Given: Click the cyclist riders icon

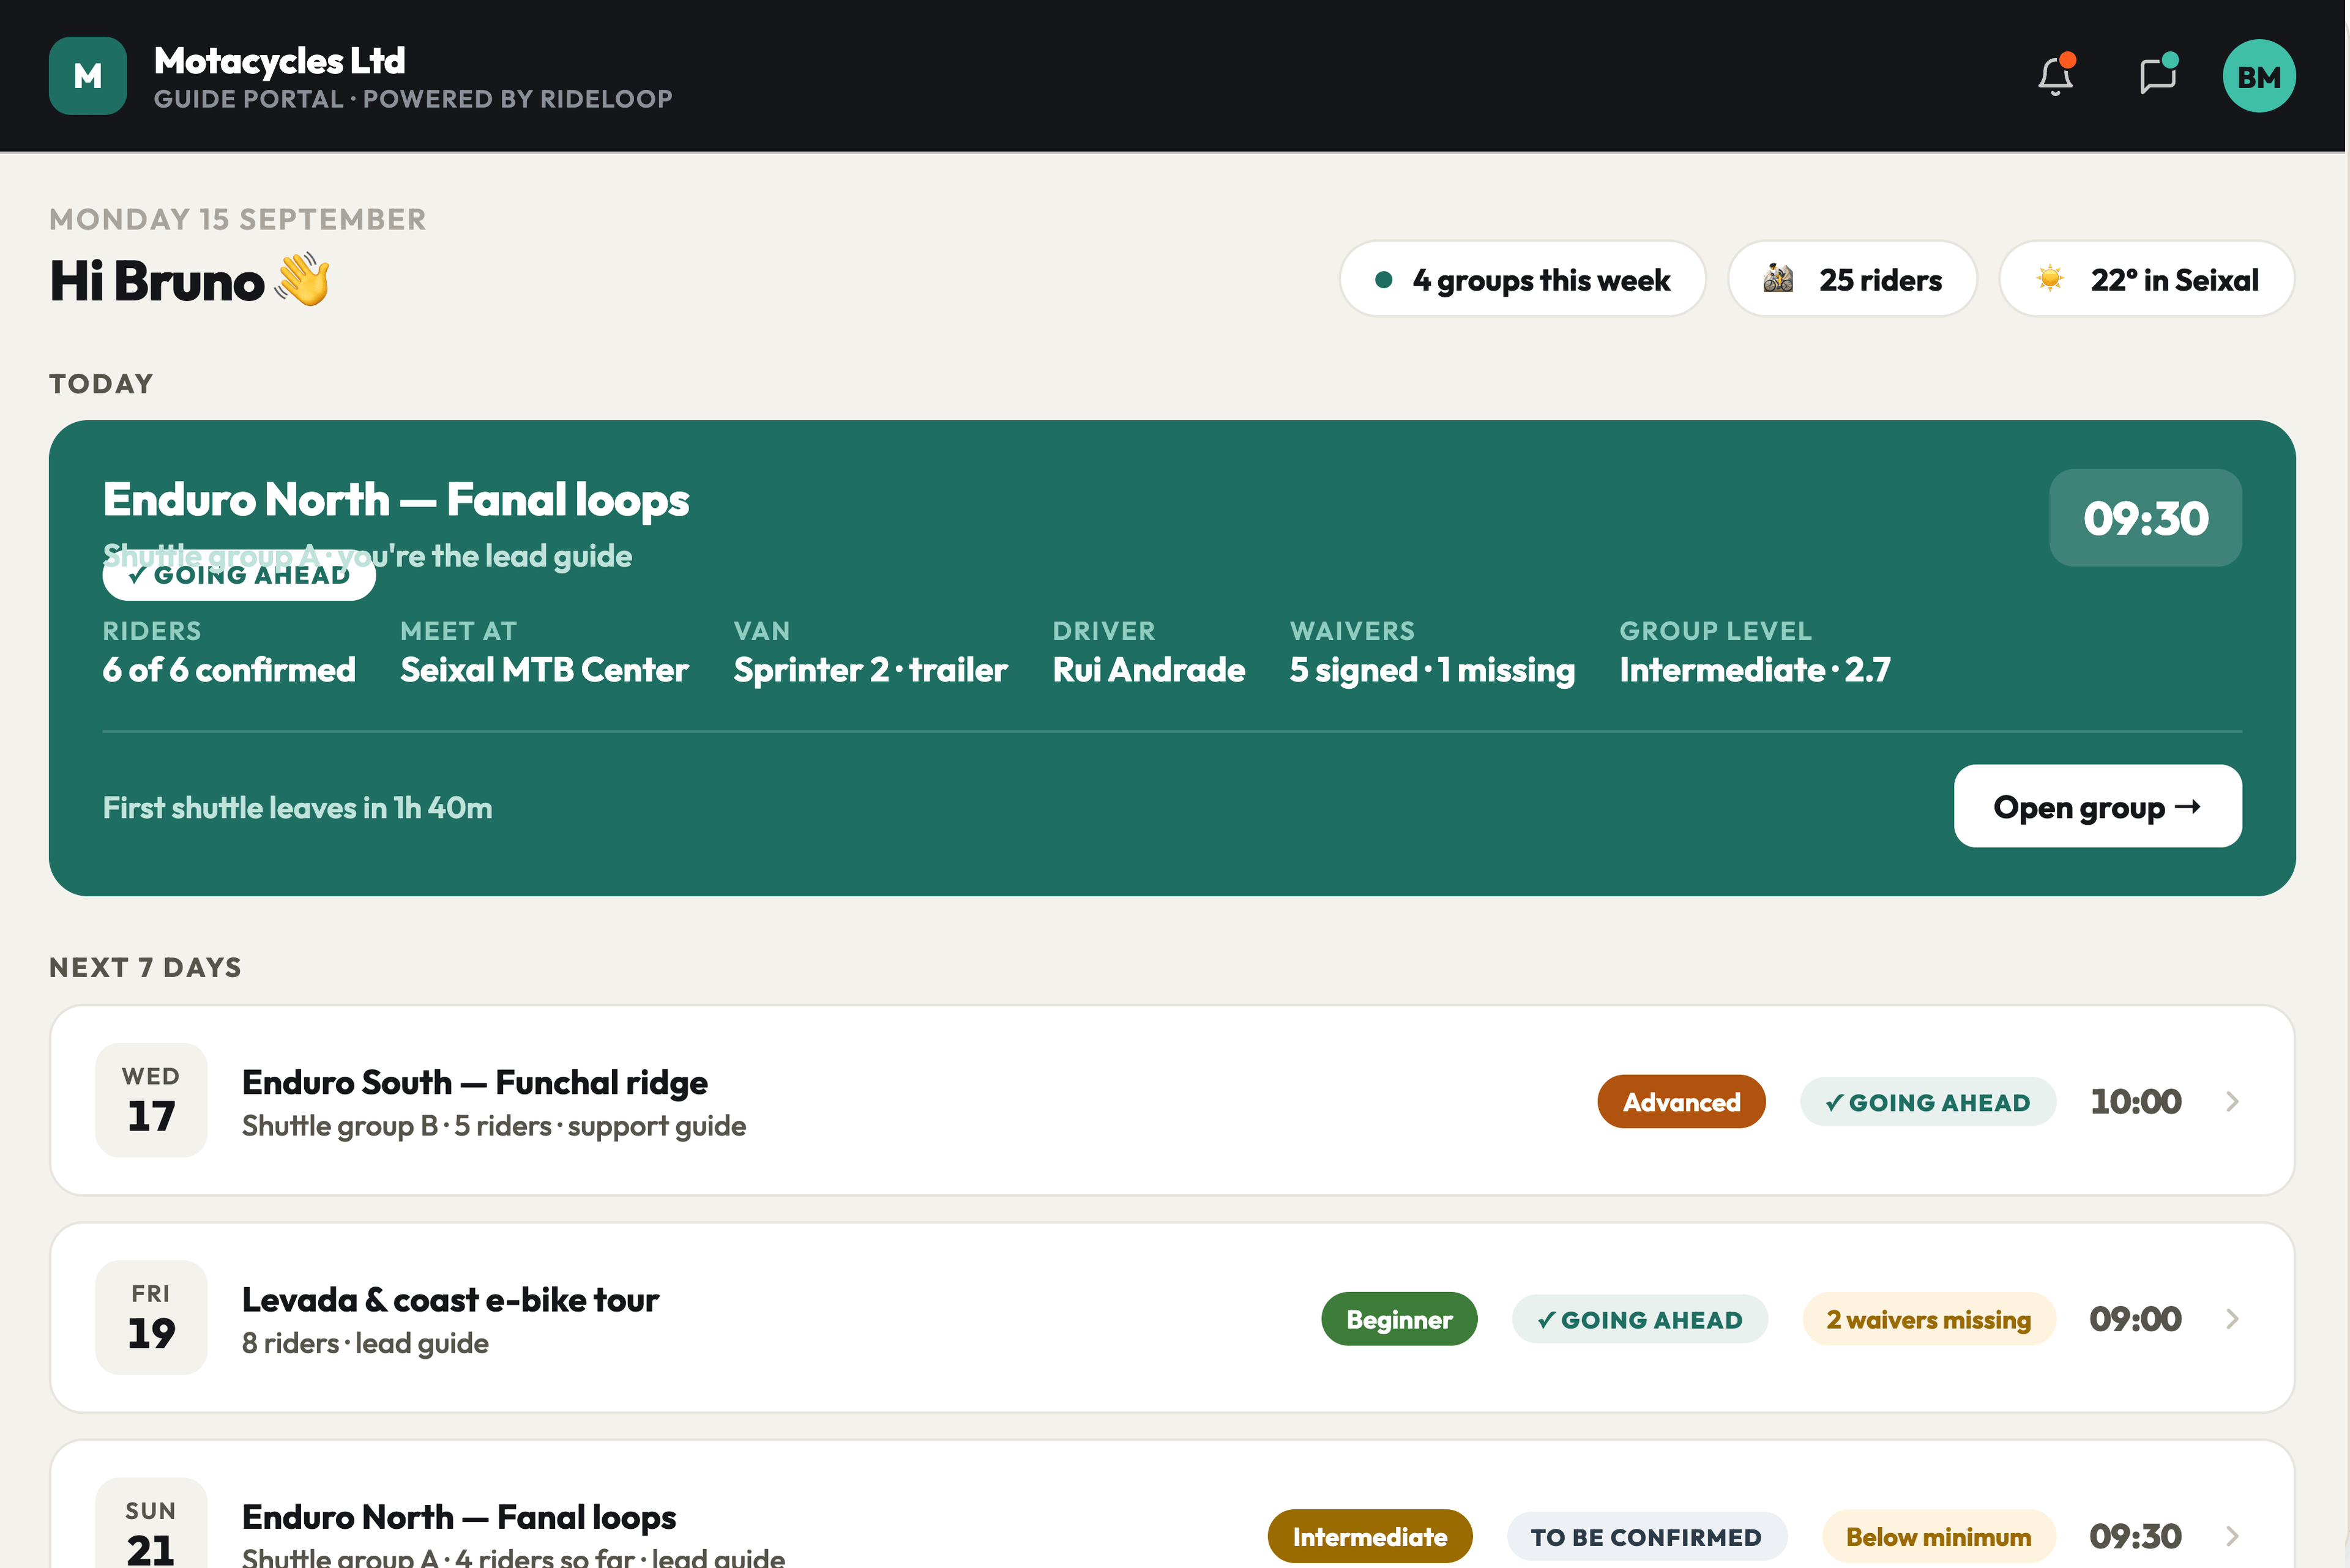Looking at the screenshot, I should tap(1778, 278).
